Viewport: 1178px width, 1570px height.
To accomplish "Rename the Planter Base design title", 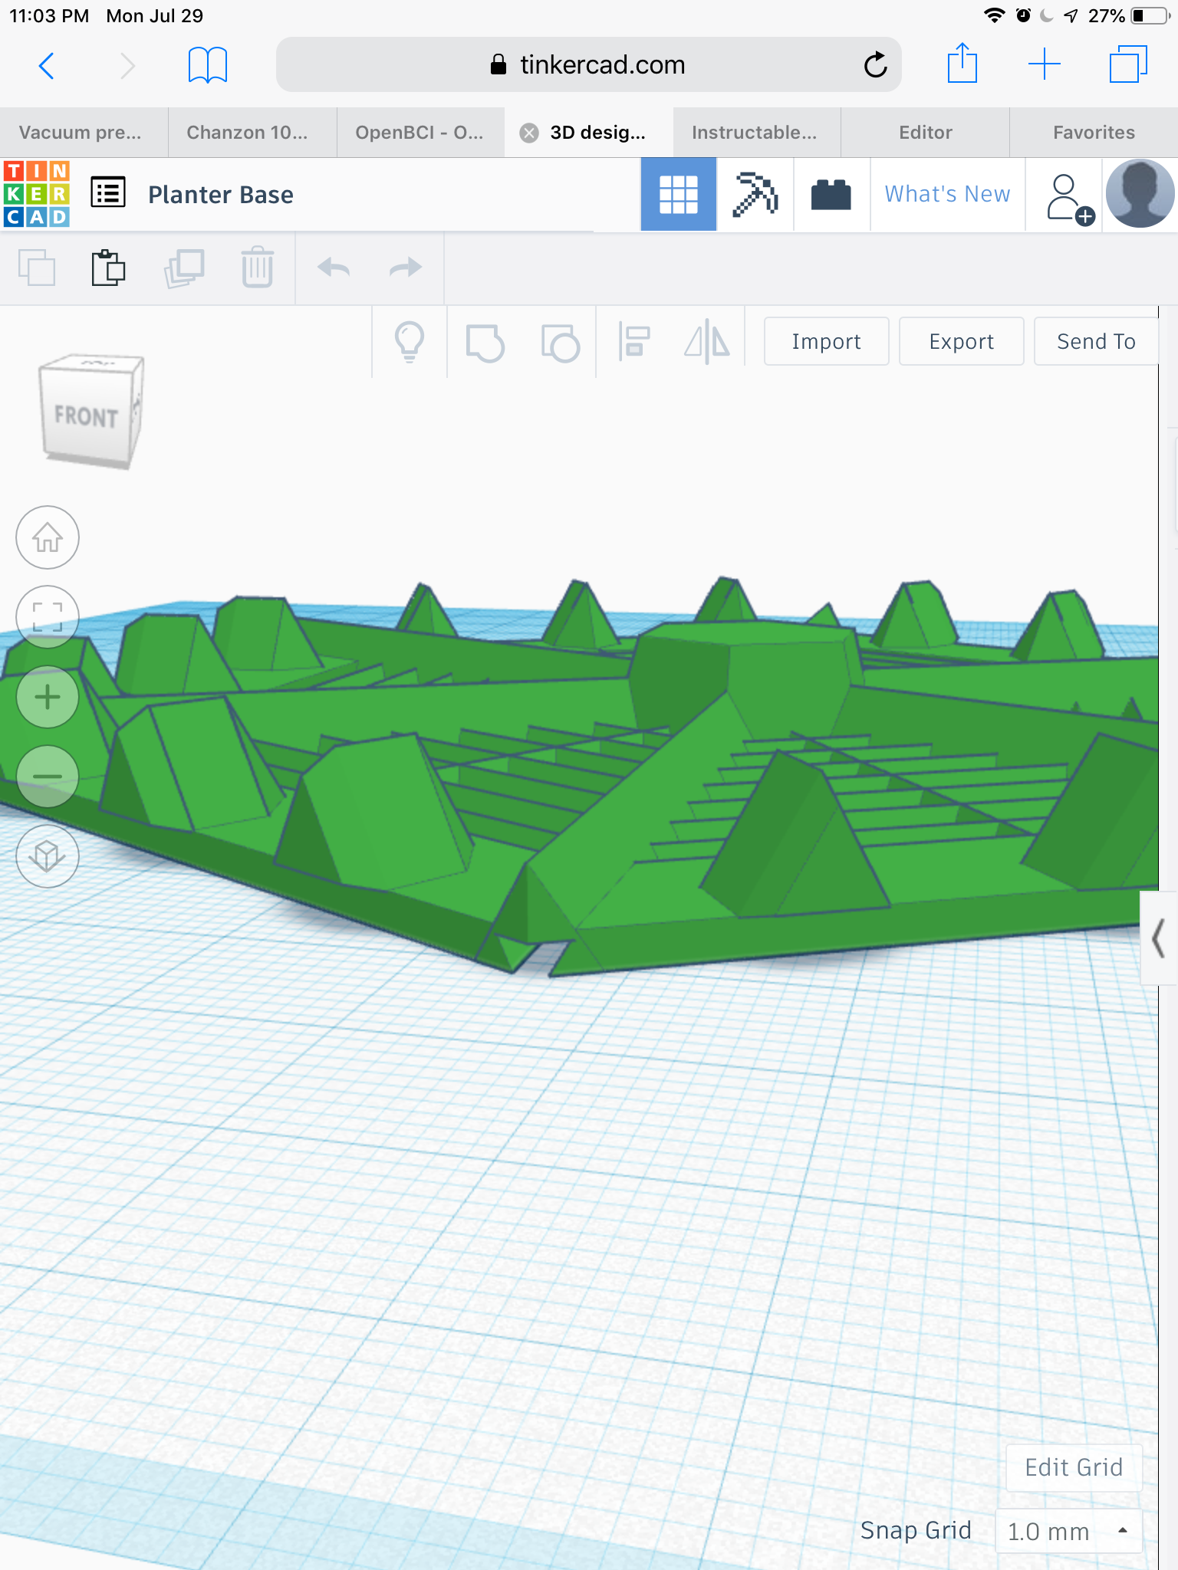I will point(221,195).
